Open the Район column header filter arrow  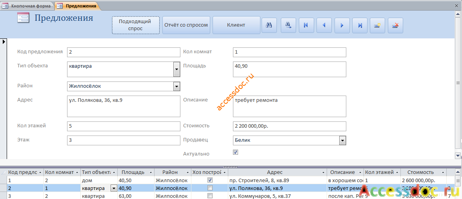[x=188, y=172]
